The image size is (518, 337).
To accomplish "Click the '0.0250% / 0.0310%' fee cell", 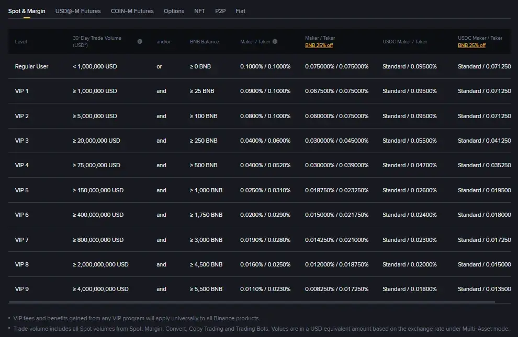I will (x=265, y=190).
